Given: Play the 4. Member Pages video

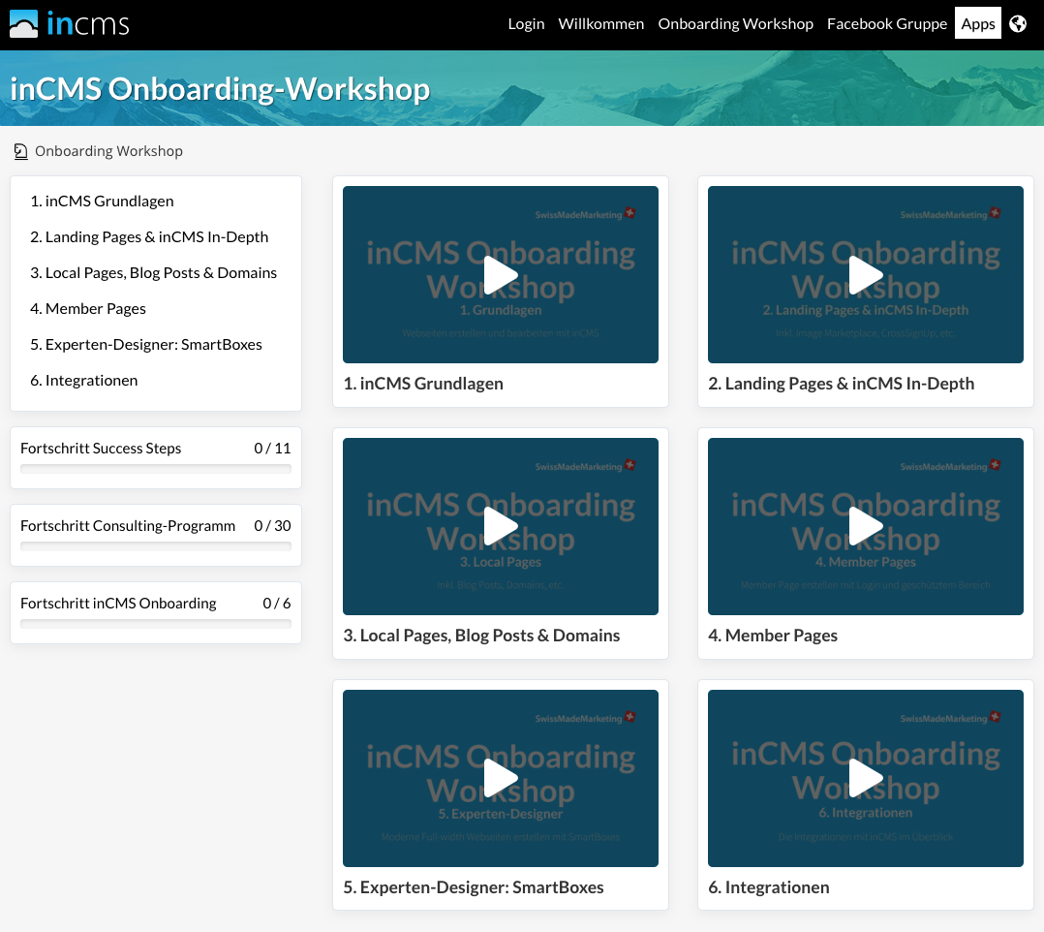Looking at the screenshot, I should [866, 526].
